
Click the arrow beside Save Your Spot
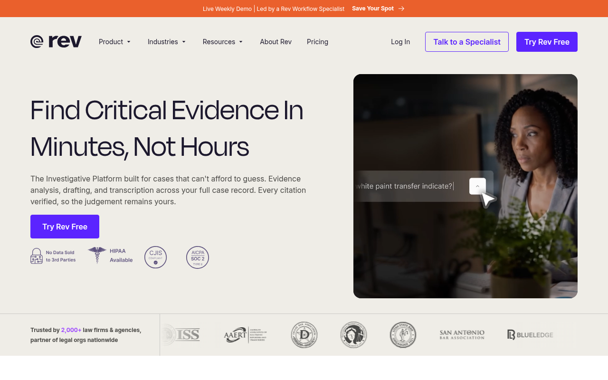pos(401,9)
